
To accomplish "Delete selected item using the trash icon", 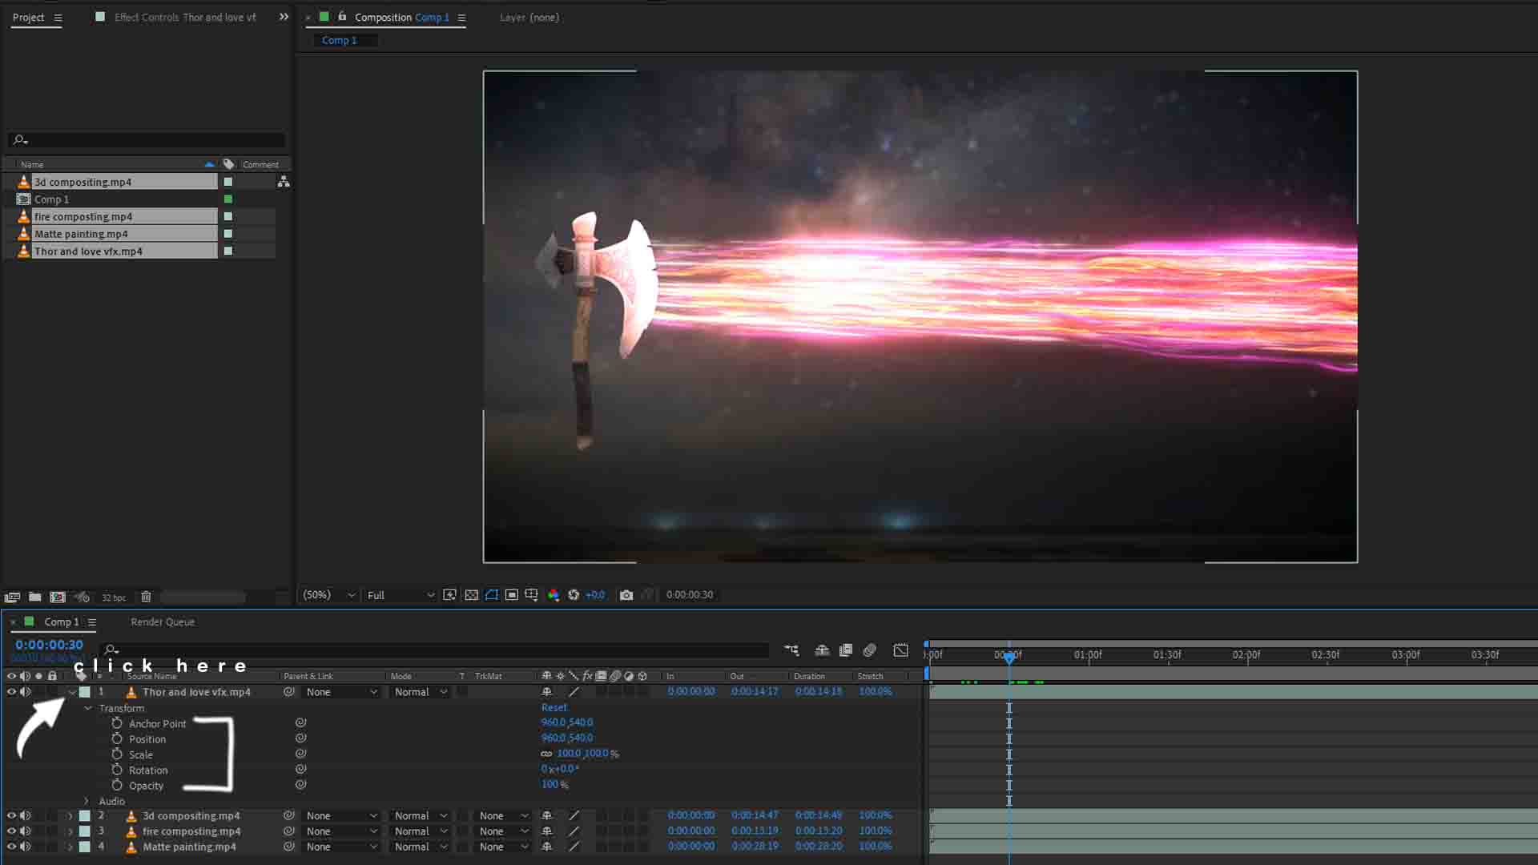I will 147,597.
